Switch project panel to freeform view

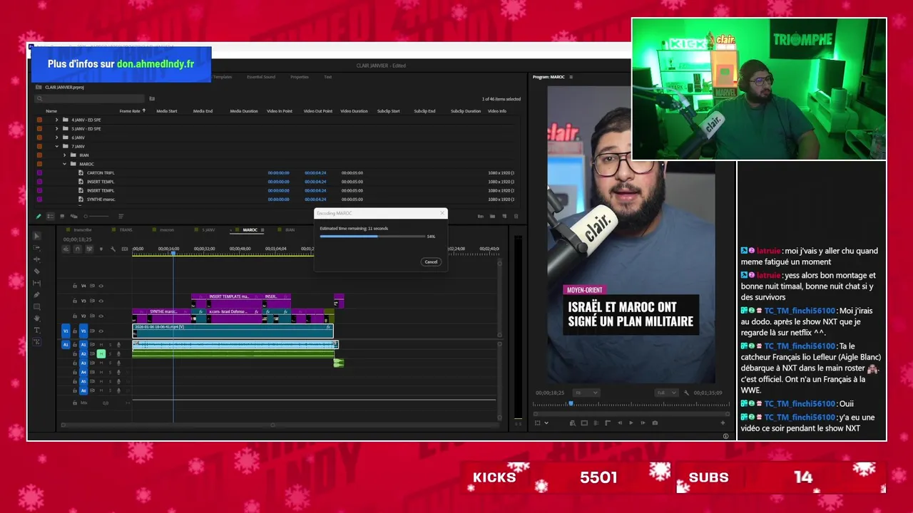coord(74,216)
